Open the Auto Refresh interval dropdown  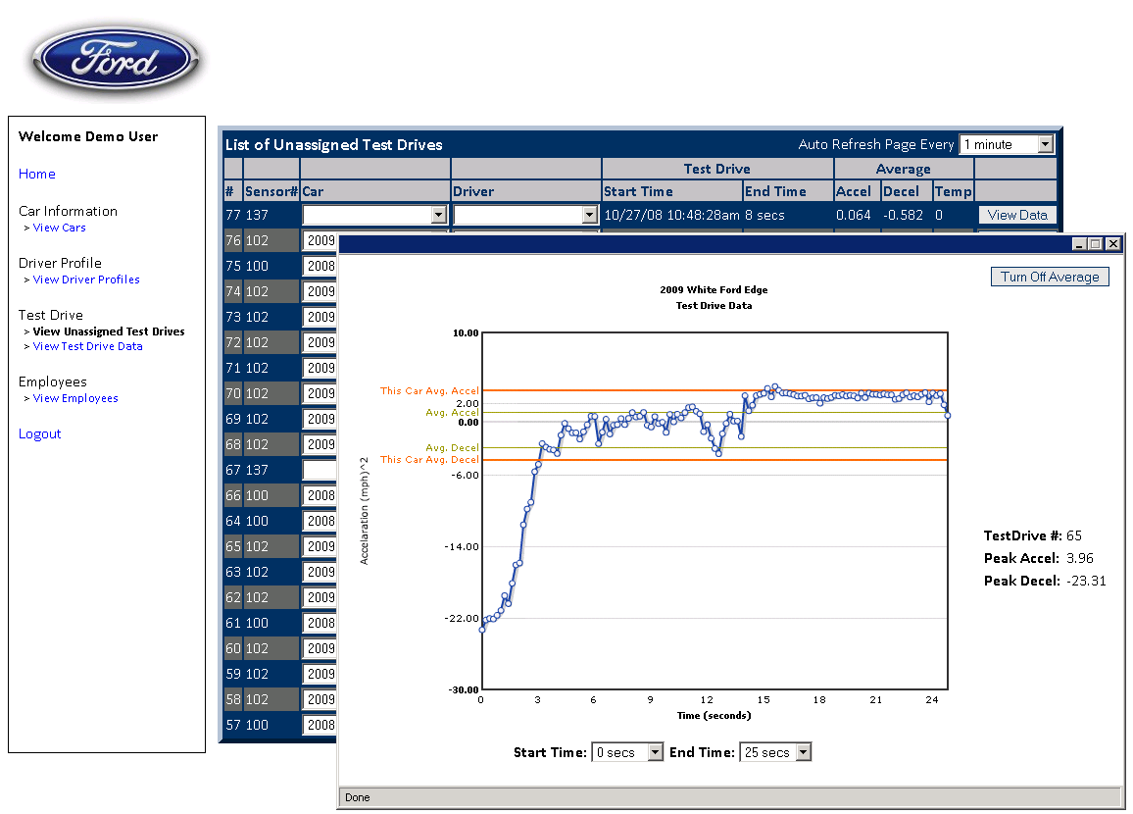click(1007, 144)
